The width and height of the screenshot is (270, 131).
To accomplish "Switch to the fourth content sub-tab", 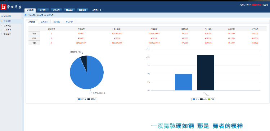I will [69, 22].
